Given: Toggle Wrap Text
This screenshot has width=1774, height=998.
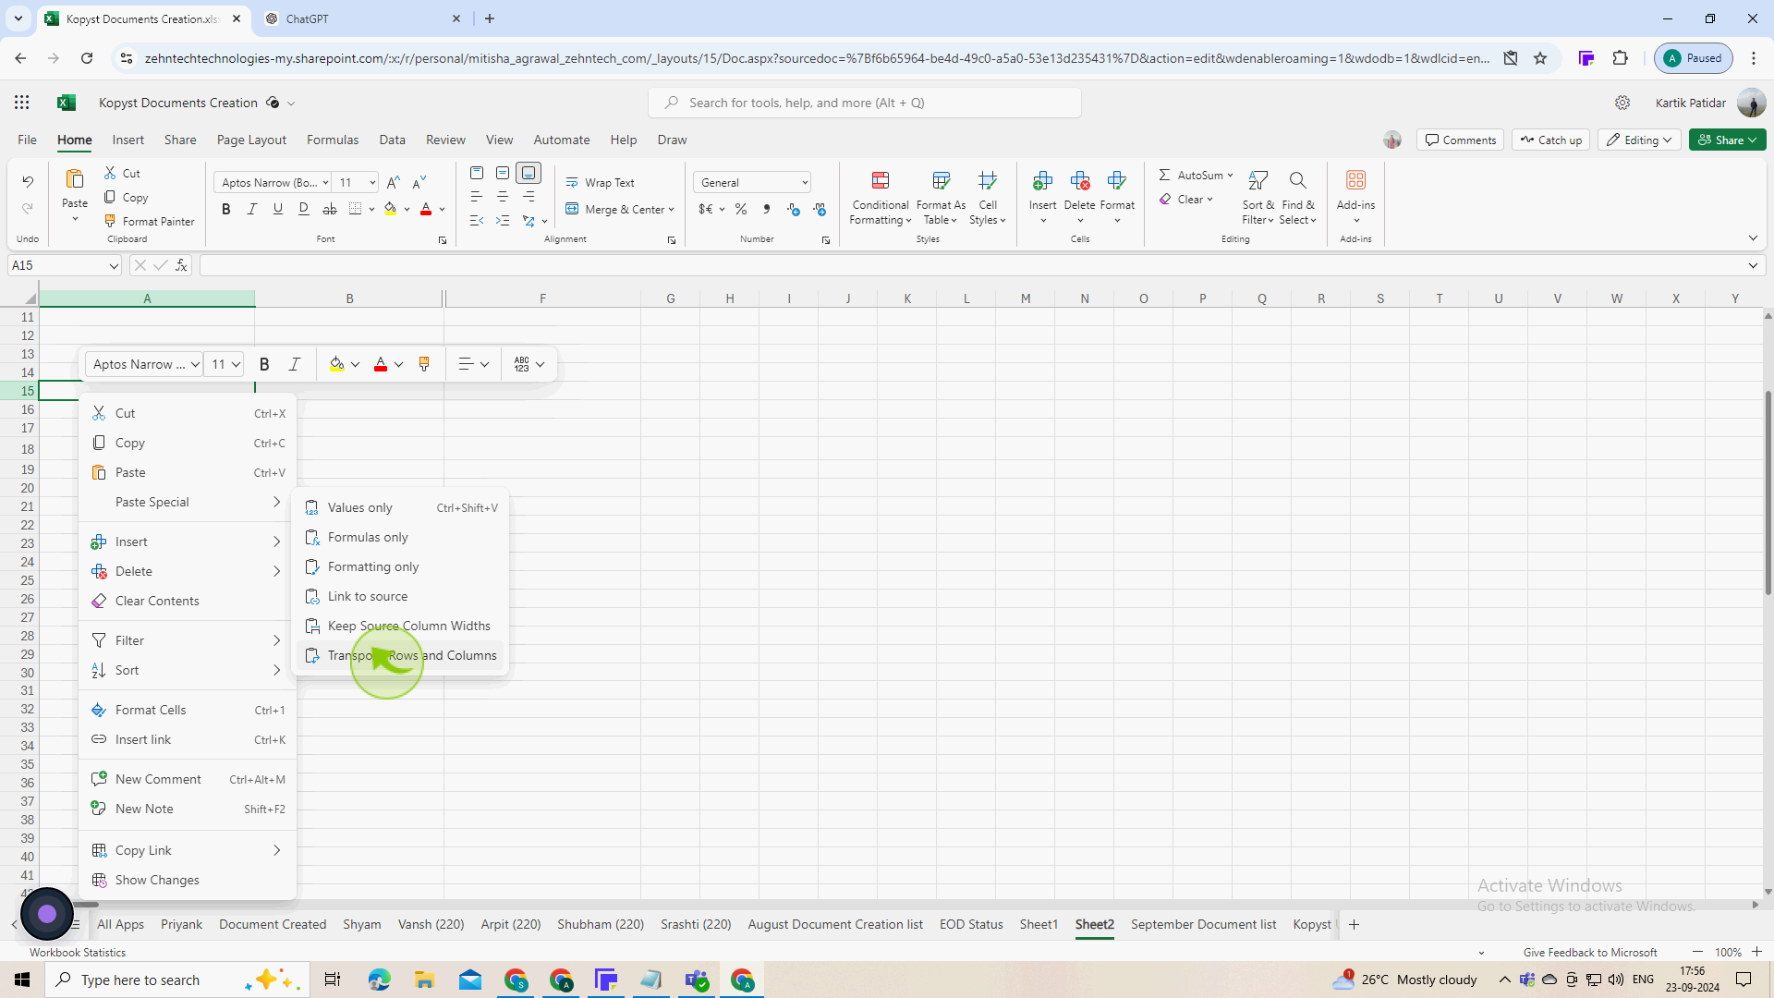Looking at the screenshot, I should [600, 182].
